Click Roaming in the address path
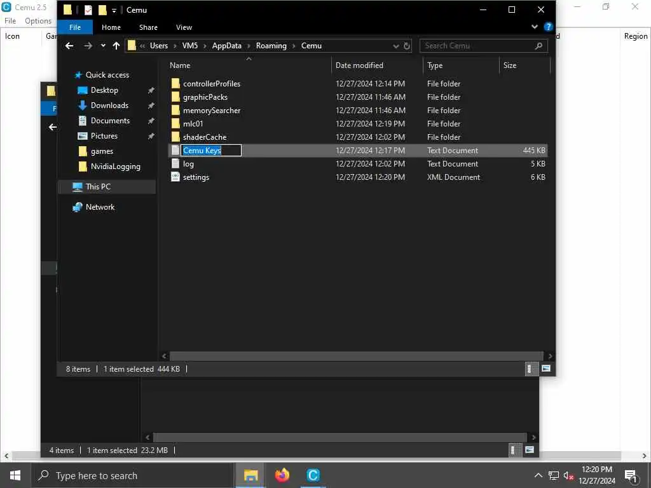The image size is (651, 488). [x=271, y=46]
